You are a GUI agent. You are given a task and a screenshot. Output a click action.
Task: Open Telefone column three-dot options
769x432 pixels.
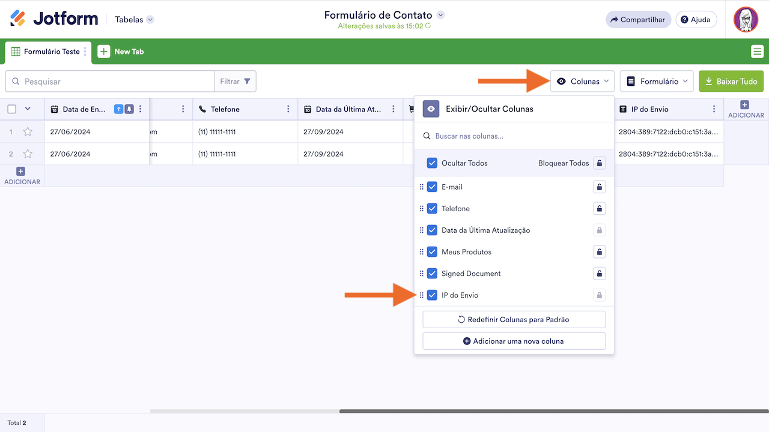click(288, 109)
